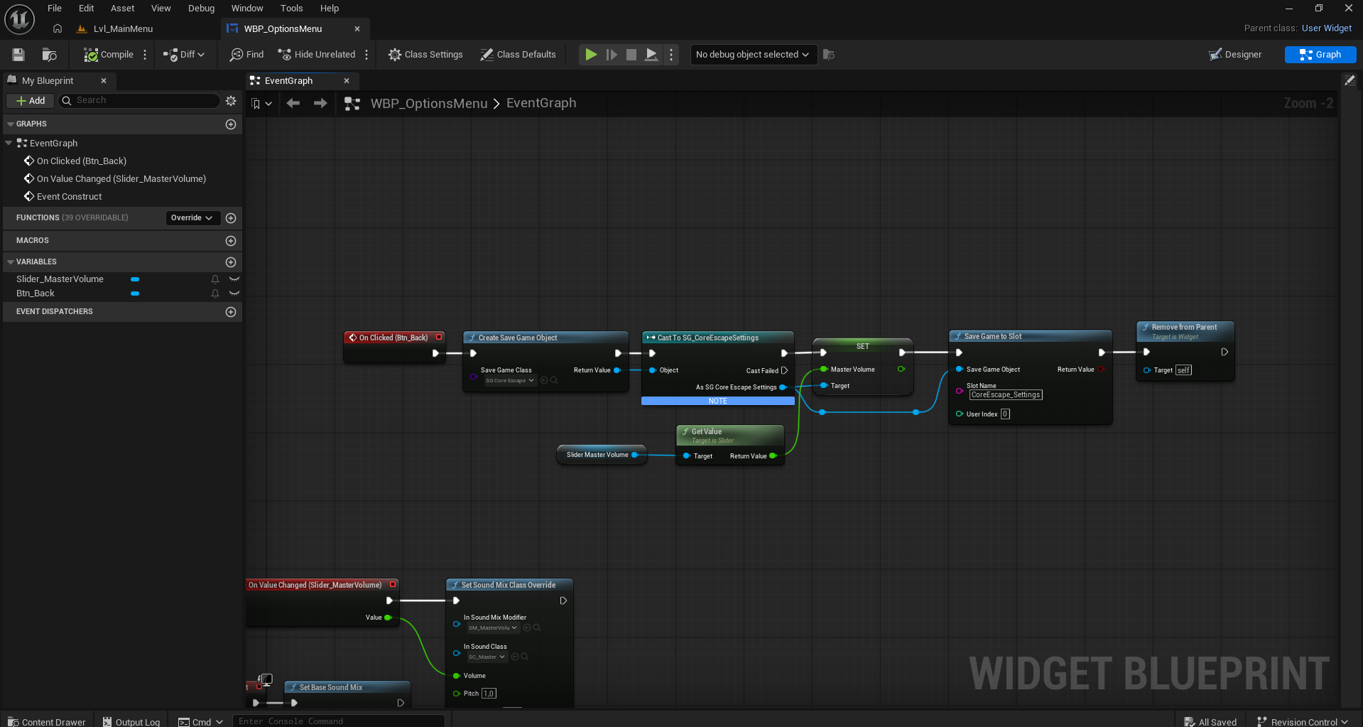Save the current blueprint asset

tap(18, 55)
